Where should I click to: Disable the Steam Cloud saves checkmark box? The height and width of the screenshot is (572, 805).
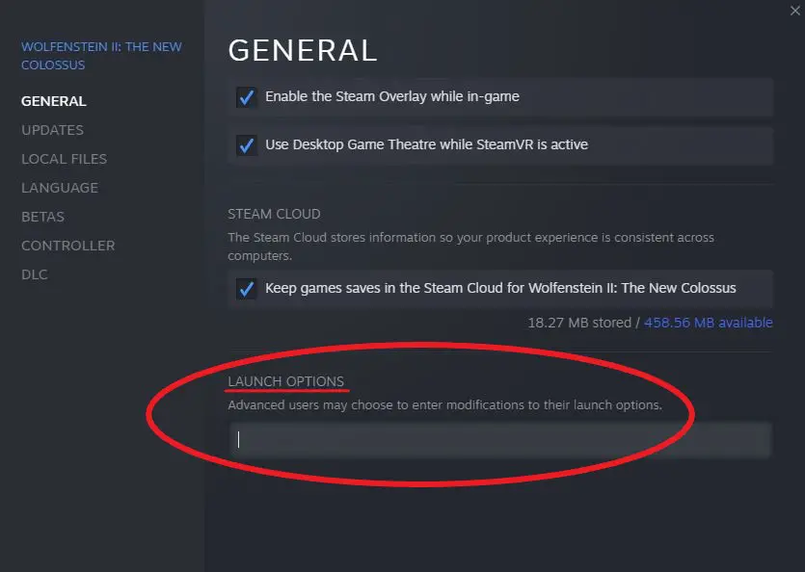pyautogui.click(x=247, y=289)
